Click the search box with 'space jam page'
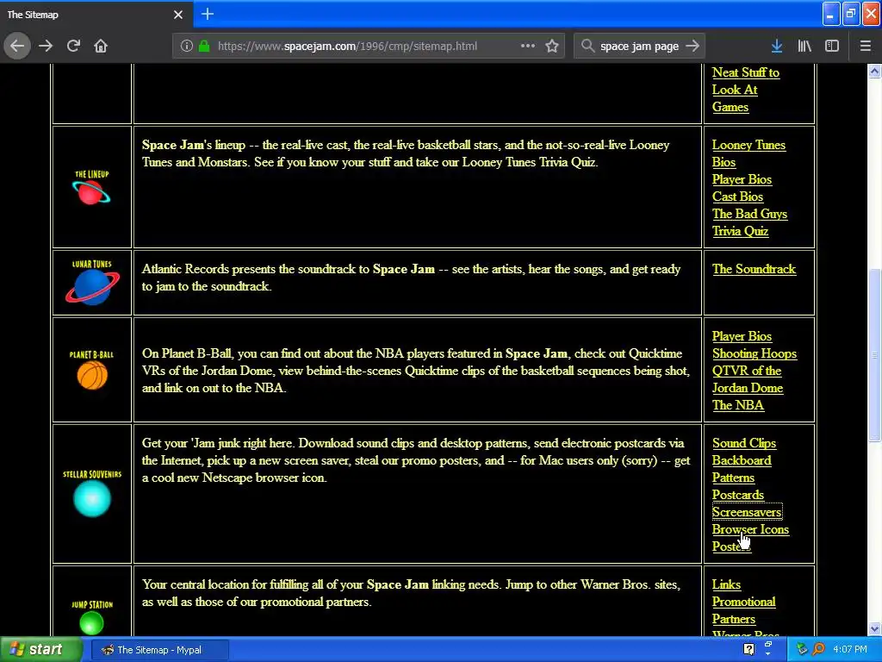Image resolution: width=882 pixels, height=662 pixels. click(x=639, y=47)
